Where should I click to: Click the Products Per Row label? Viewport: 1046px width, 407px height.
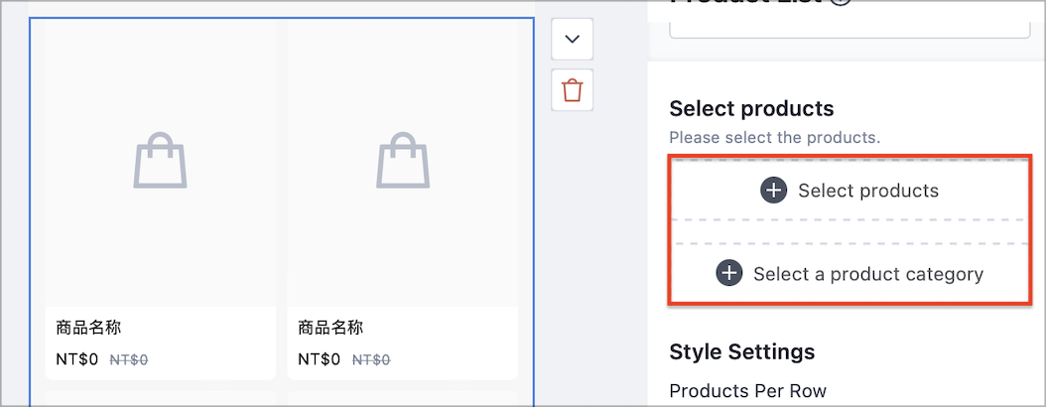click(748, 390)
